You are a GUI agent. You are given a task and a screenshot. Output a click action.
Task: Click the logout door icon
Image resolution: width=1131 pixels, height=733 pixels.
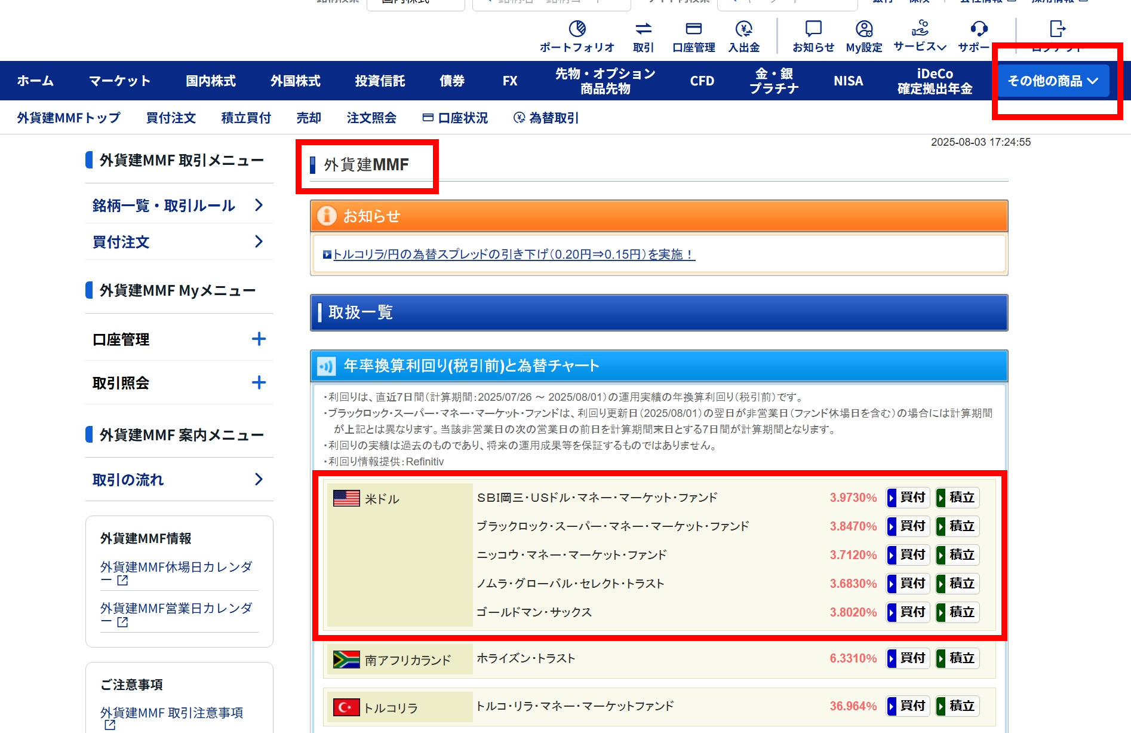tap(1057, 29)
